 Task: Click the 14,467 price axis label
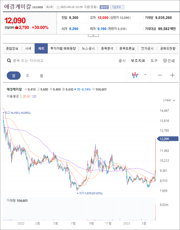tap(164, 110)
